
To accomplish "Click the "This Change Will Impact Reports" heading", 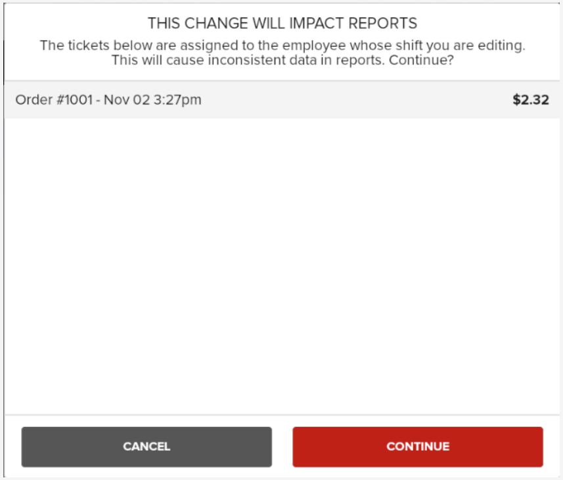I will click(282, 24).
